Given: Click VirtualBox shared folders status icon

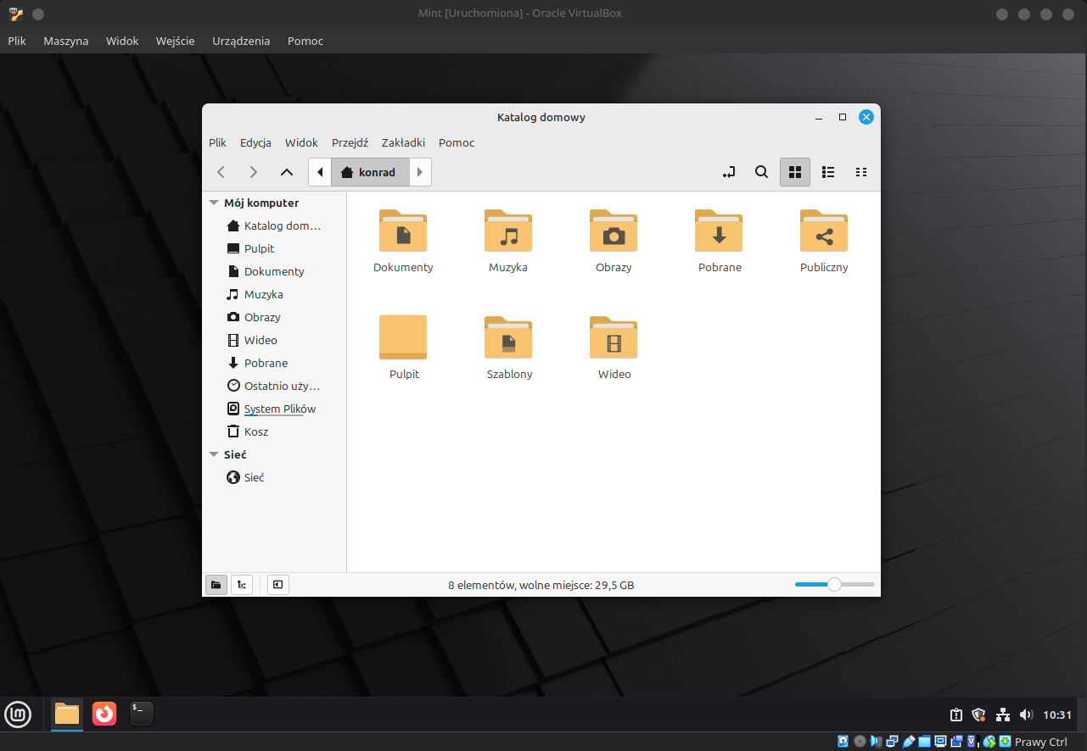Looking at the screenshot, I should pos(925,742).
